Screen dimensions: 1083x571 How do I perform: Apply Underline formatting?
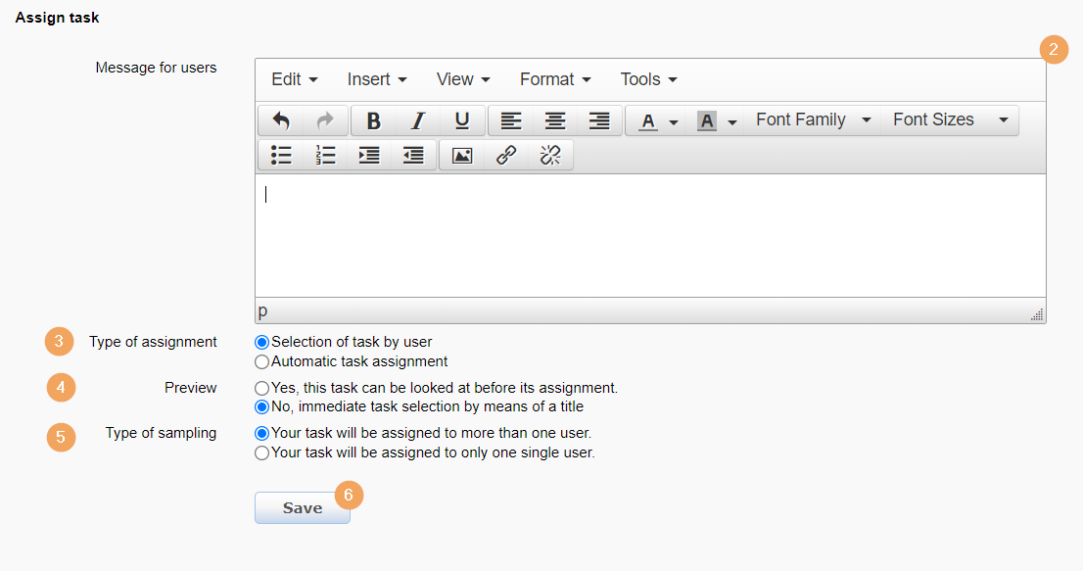coord(462,120)
